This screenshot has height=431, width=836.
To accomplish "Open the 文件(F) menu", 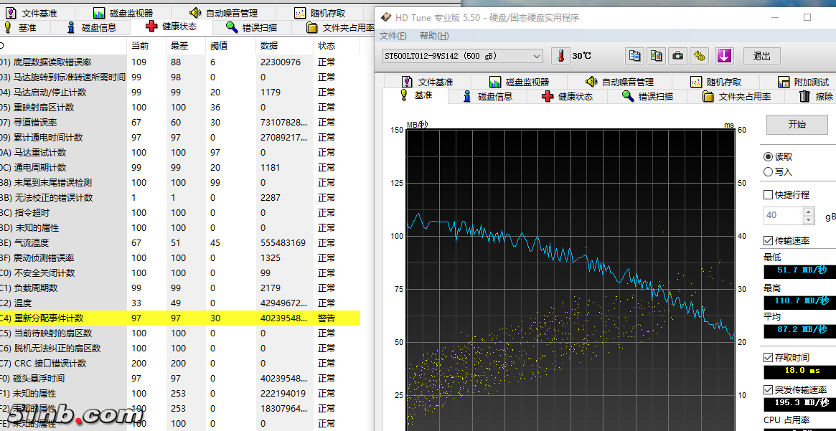I will point(393,36).
